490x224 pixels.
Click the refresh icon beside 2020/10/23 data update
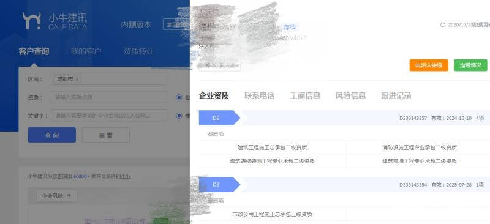(x=442, y=25)
